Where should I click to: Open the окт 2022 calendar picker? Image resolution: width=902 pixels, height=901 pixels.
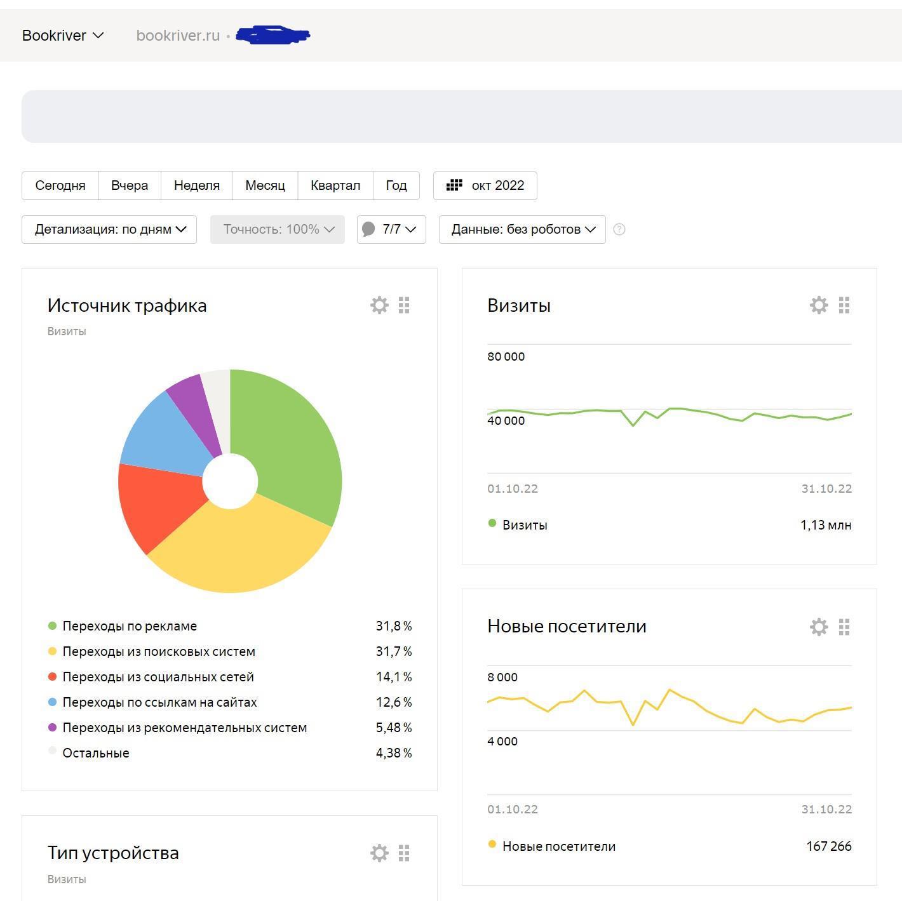pyautogui.click(x=485, y=185)
